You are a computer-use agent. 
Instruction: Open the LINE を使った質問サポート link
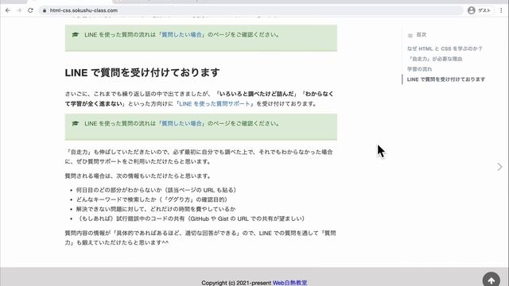215,104
